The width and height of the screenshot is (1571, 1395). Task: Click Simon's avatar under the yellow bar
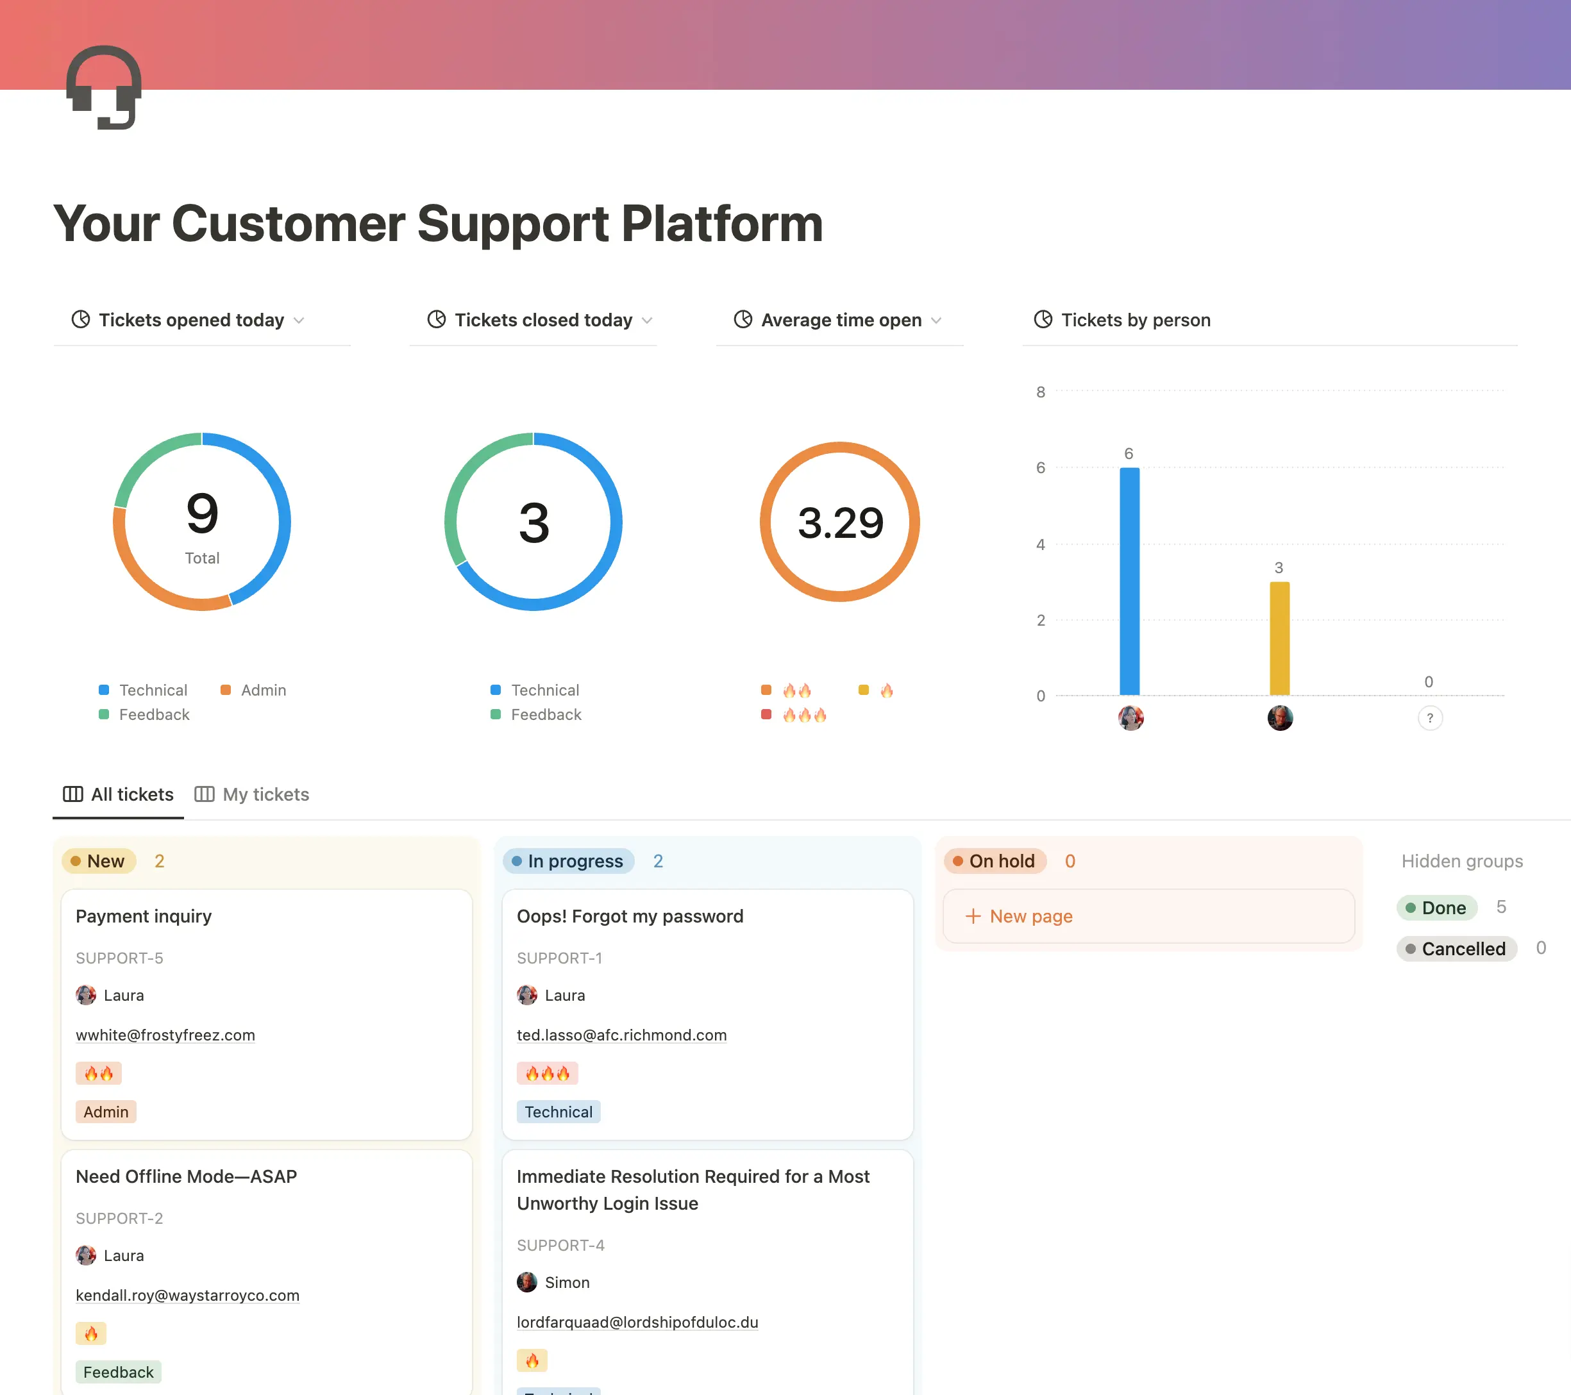coord(1280,718)
